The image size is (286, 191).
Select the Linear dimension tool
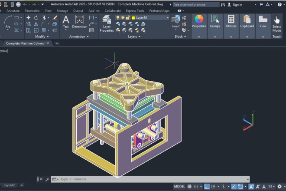(x=91, y=17)
